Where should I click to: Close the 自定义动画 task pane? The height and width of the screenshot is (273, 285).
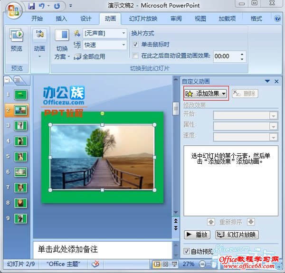[x=277, y=81]
